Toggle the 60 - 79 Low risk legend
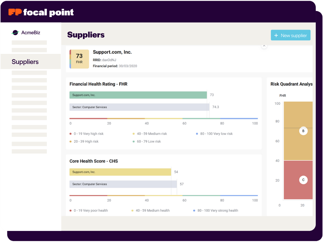Viewport: 323px width, 242px height. tap(149, 141)
